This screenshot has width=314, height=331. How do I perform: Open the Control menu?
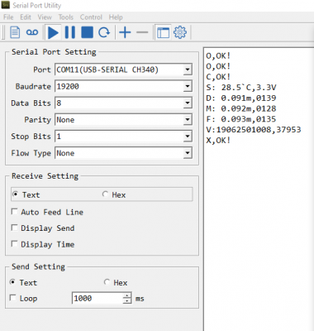[91, 17]
